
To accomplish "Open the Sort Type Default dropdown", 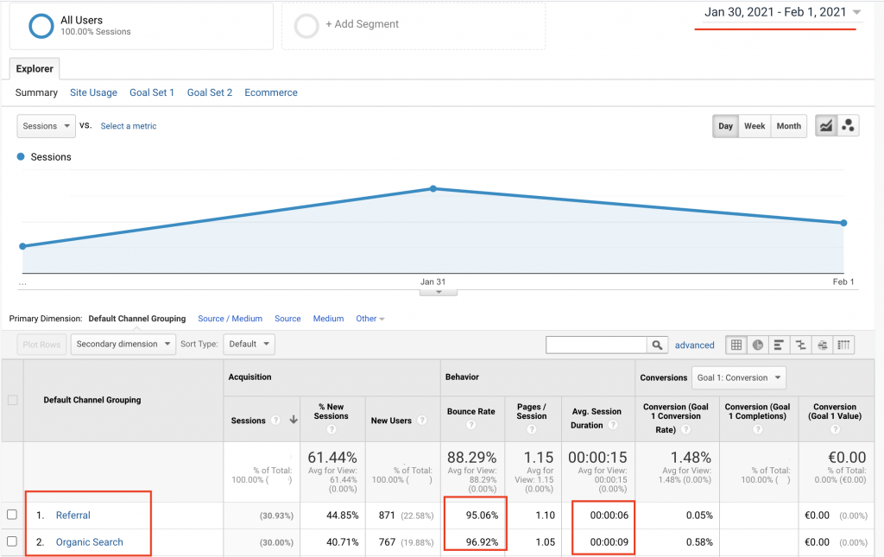I will tap(249, 344).
